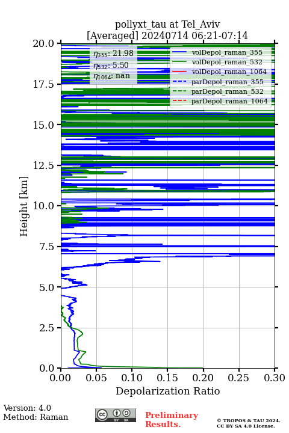The height and width of the screenshot is (433, 289).
Task: Click the 12.5 y-axis tick label
Action: 43,165
